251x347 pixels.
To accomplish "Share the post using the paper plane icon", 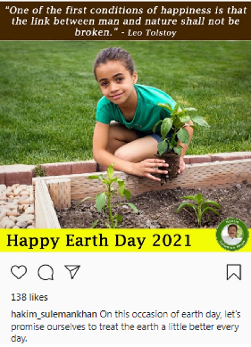I will click(x=72, y=271).
